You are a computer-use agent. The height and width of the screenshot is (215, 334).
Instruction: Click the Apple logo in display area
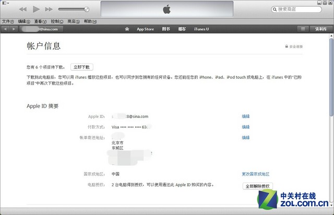coord(167,9)
